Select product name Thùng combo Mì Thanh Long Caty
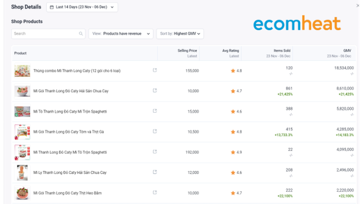The width and height of the screenshot is (363, 204). [x=77, y=71]
